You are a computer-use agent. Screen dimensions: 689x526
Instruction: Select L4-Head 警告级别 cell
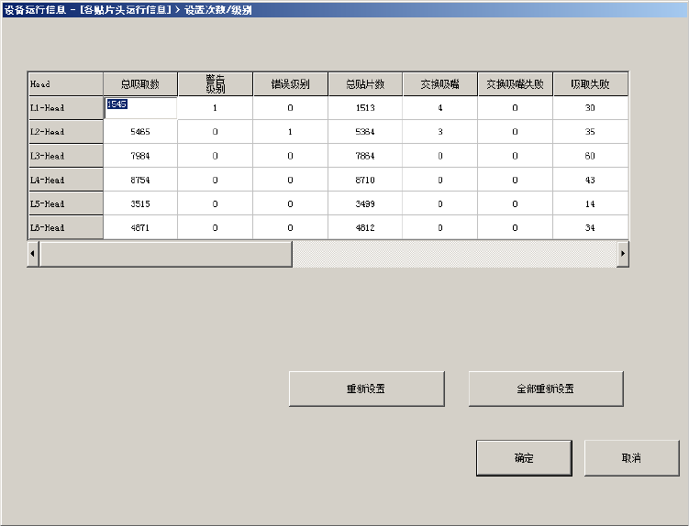coord(216,180)
